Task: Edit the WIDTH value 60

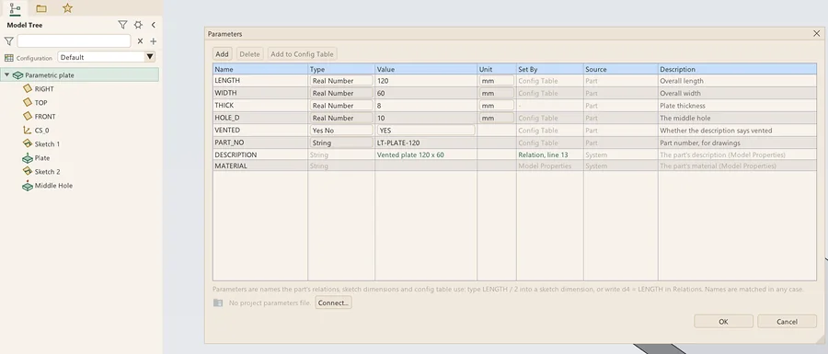Action: point(426,93)
